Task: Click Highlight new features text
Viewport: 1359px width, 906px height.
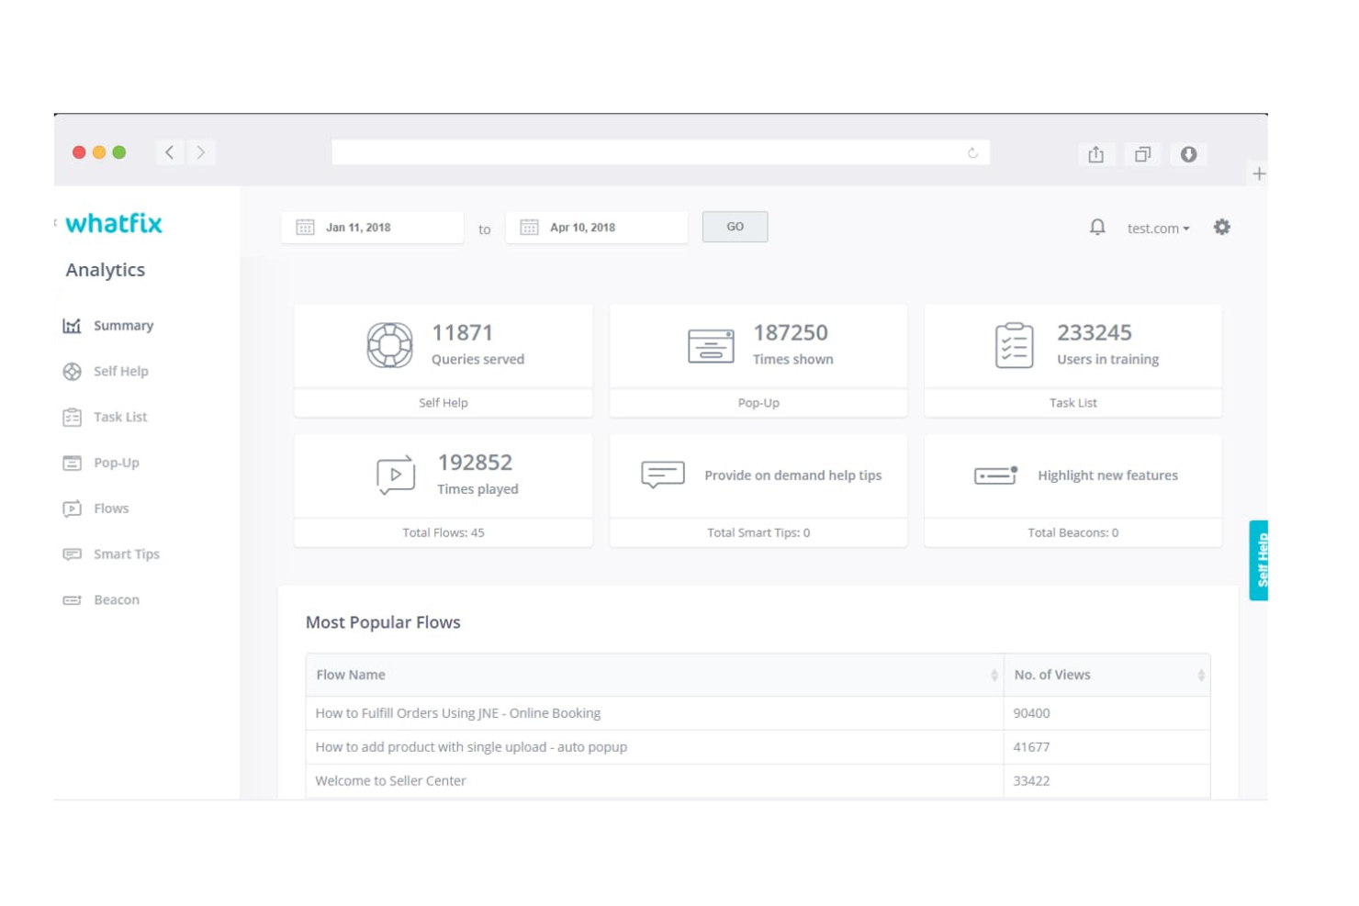Action: pyautogui.click(x=1107, y=475)
